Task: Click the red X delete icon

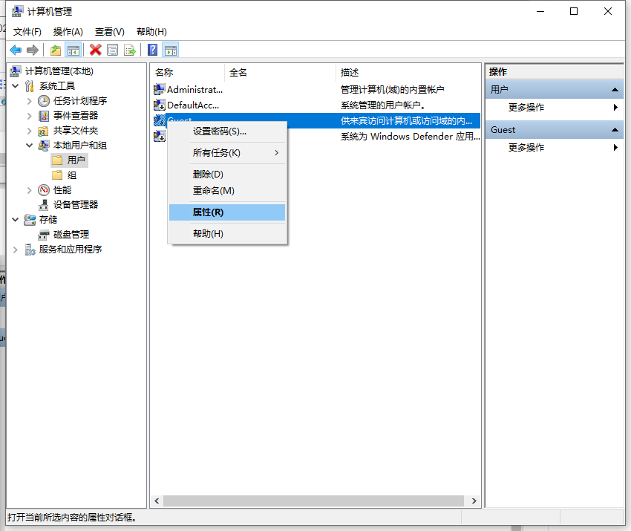Action: coord(95,50)
